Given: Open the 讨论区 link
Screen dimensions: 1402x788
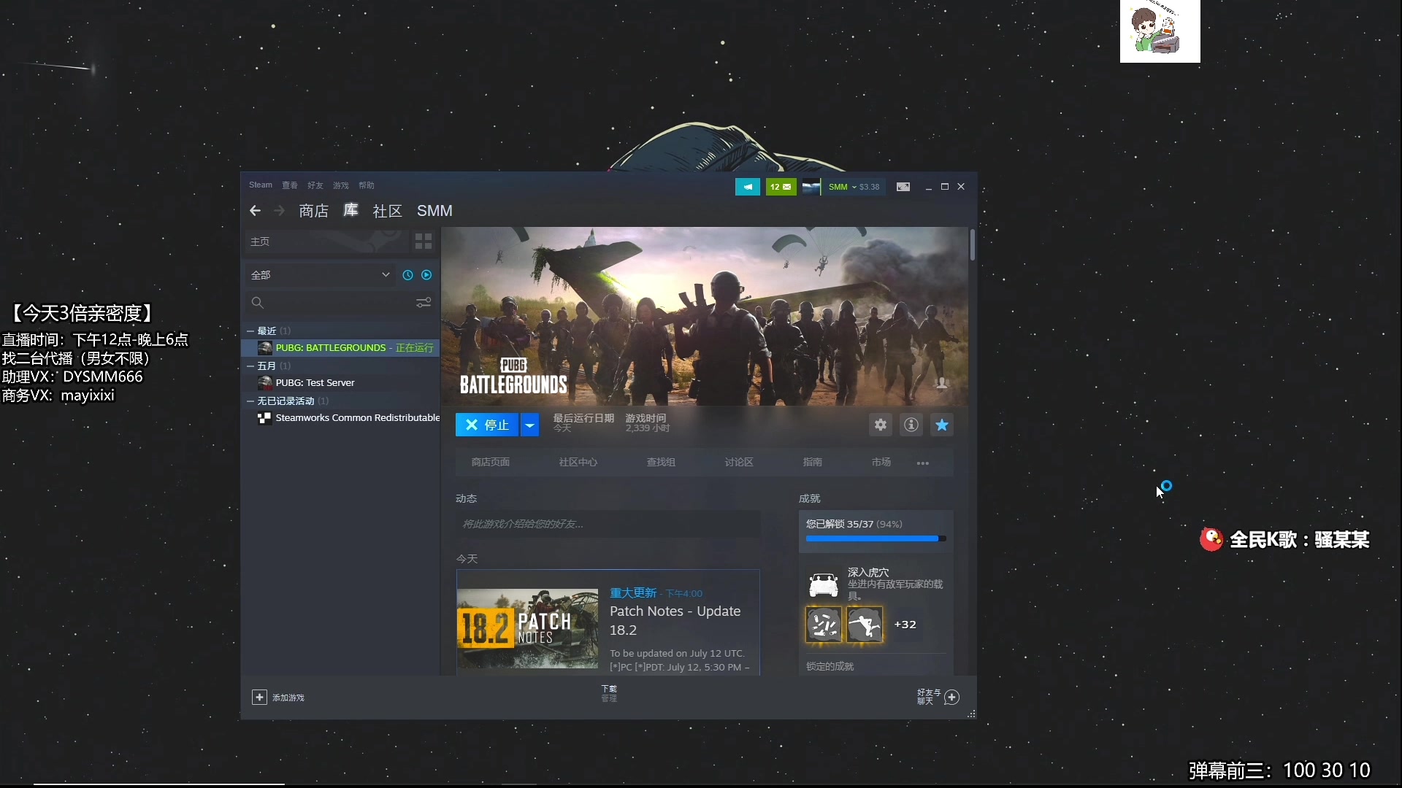Looking at the screenshot, I should coord(739,463).
